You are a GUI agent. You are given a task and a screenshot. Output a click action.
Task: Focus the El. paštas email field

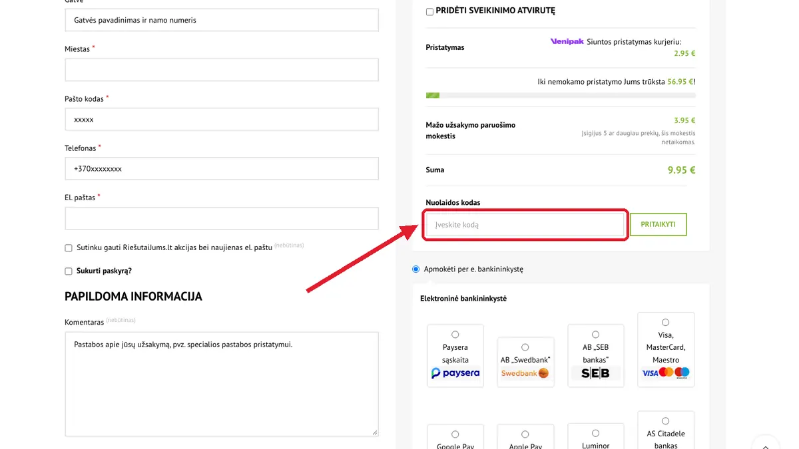[222, 218]
